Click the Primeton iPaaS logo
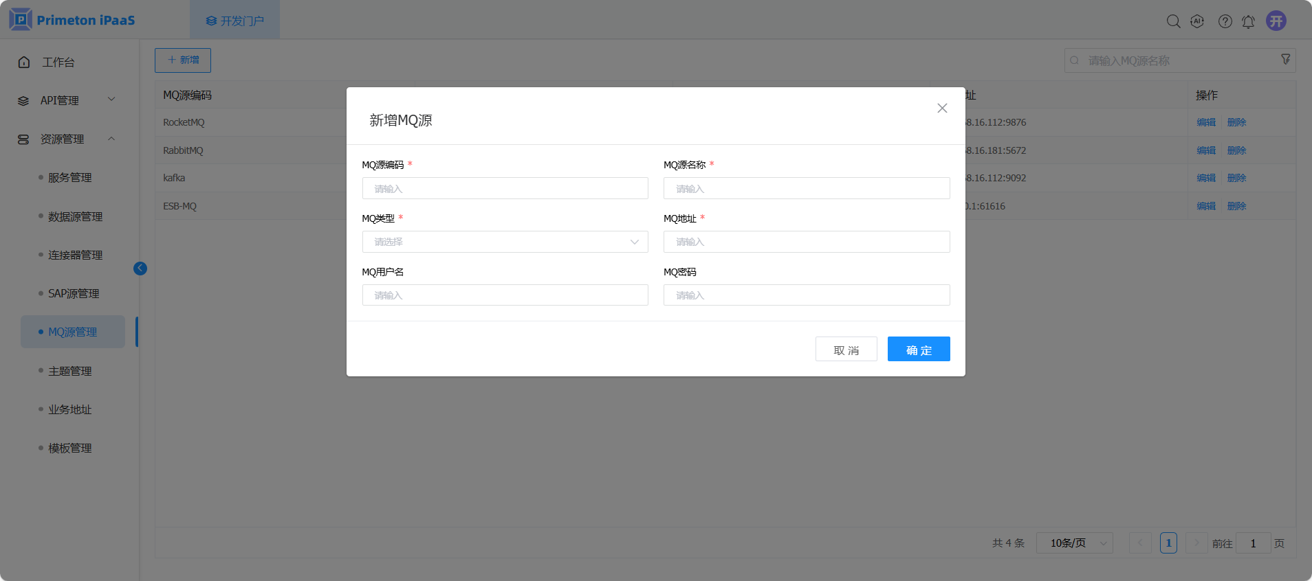 tap(72, 20)
